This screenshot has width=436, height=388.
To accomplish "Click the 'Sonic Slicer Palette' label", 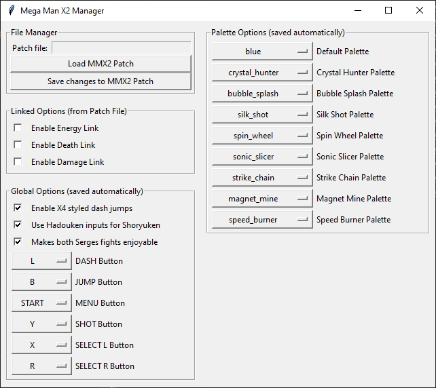I will (350, 157).
